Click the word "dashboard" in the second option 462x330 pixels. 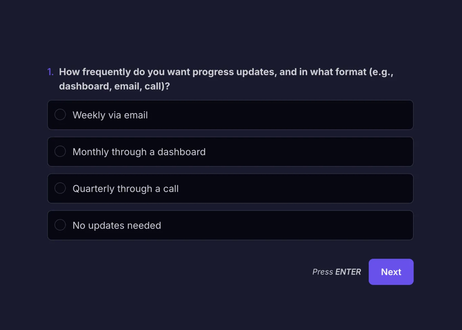(182, 152)
